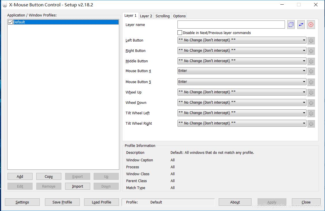Expand the Middle Button action dropdown
Screen dimensions: 325x211
242,61
